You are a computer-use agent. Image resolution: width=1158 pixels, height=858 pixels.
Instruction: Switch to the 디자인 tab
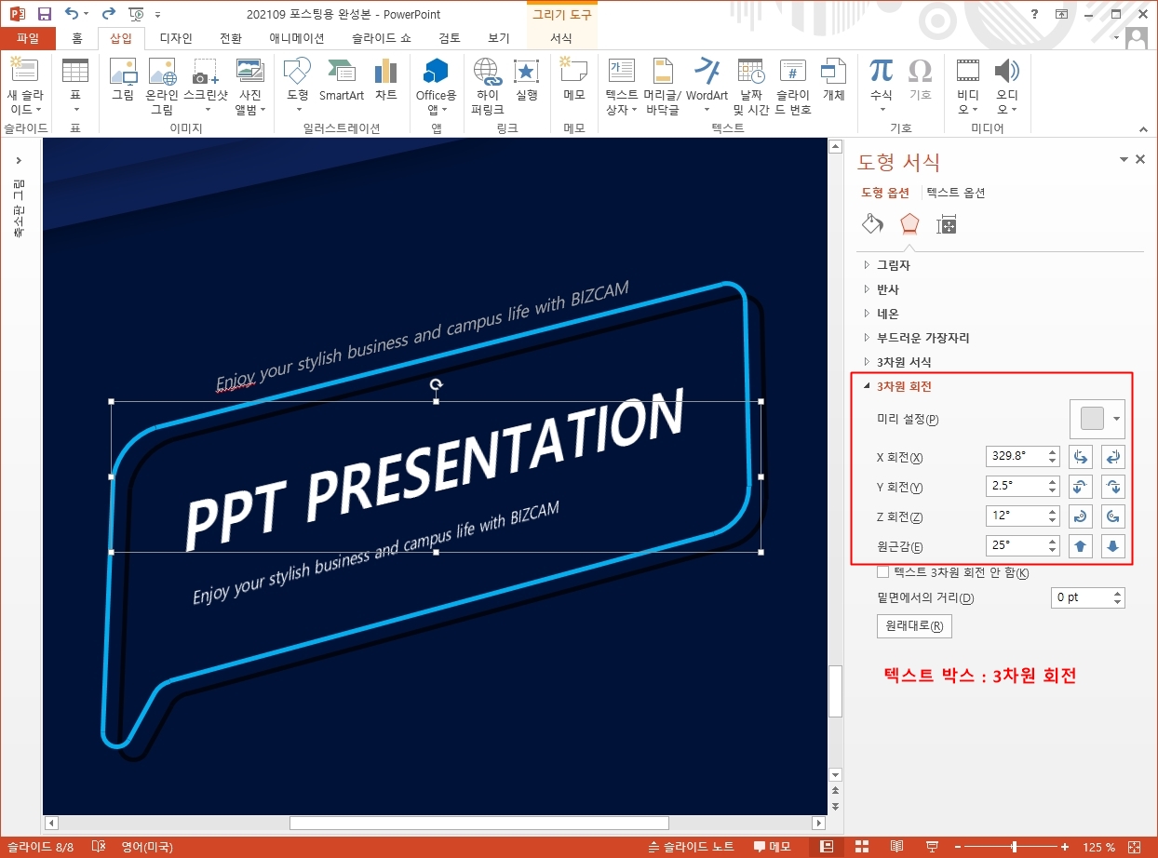tap(175, 38)
